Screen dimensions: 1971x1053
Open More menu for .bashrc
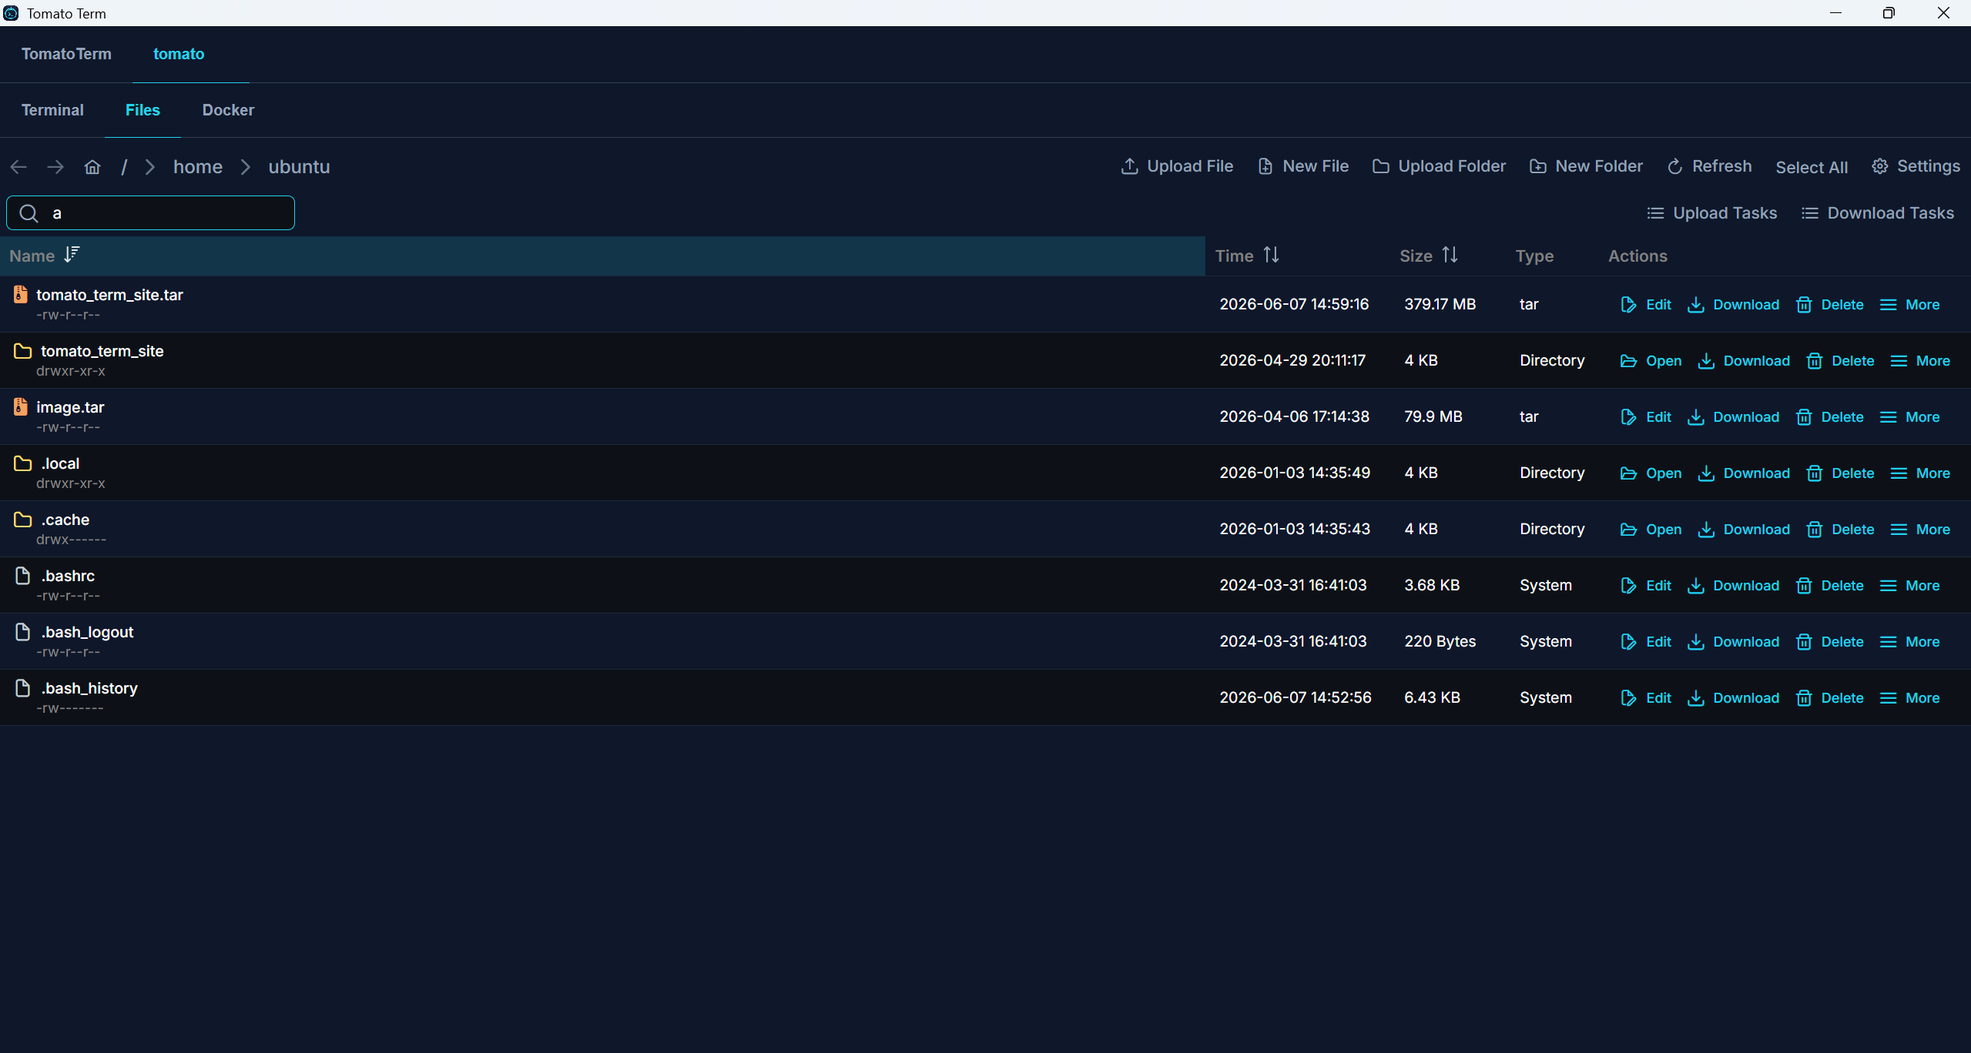point(1909,586)
